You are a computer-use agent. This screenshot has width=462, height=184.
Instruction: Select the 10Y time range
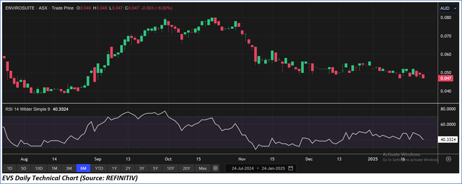tap(170, 169)
